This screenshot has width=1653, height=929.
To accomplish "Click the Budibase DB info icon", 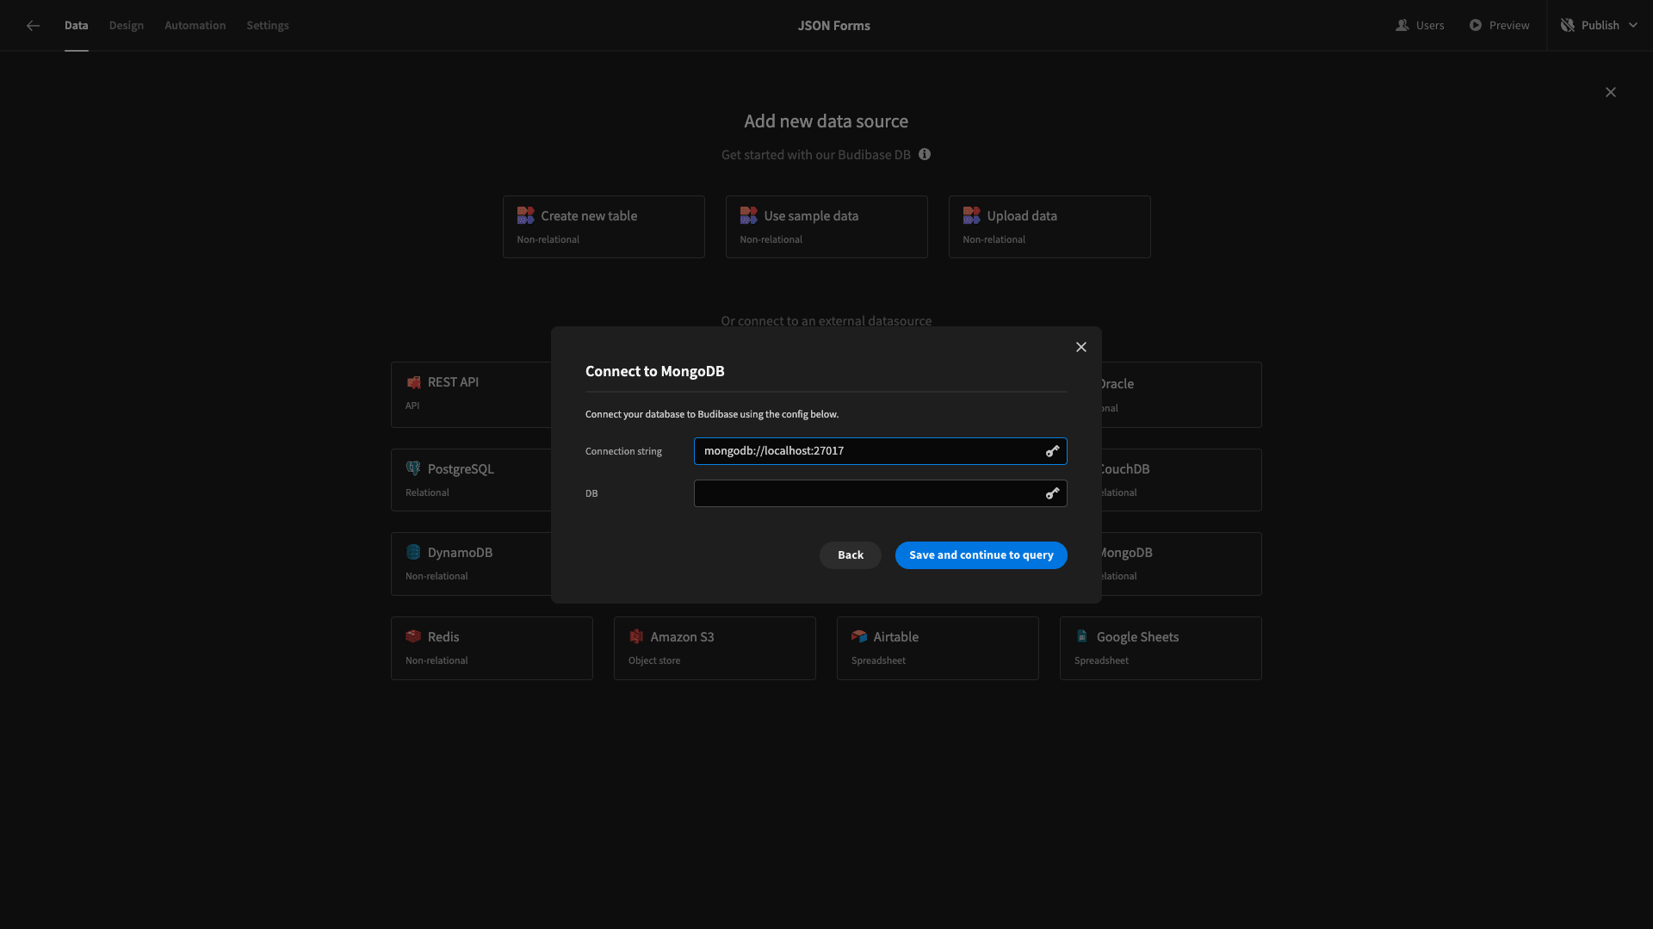I will (x=925, y=154).
